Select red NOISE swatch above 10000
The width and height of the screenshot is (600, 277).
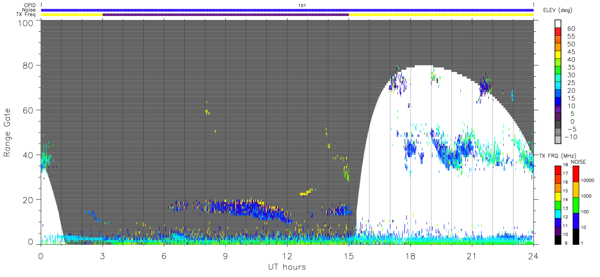coord(575,173)
